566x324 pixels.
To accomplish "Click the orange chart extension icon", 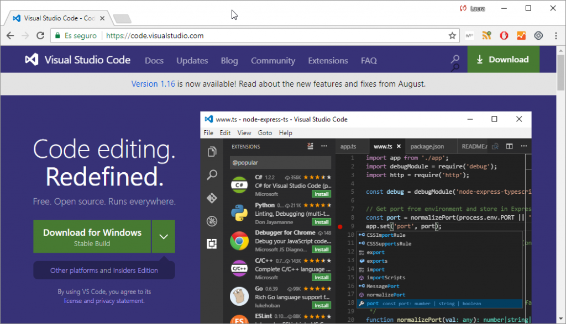I will click(521, 36).
